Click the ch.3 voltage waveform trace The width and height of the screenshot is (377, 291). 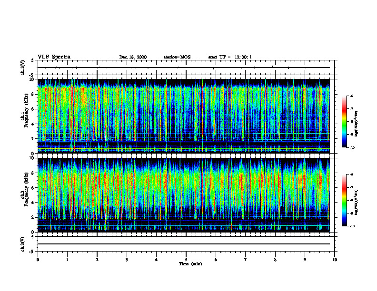click(184, 244)
